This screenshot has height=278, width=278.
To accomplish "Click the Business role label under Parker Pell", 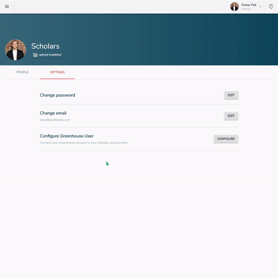I will pyautogui.click(x=246, y=9).
